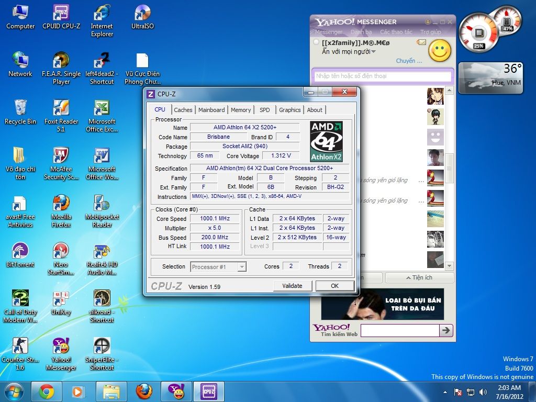Click the yellow smiley avatar in Messenger
The image size is (536, 402).
[440, 51]
